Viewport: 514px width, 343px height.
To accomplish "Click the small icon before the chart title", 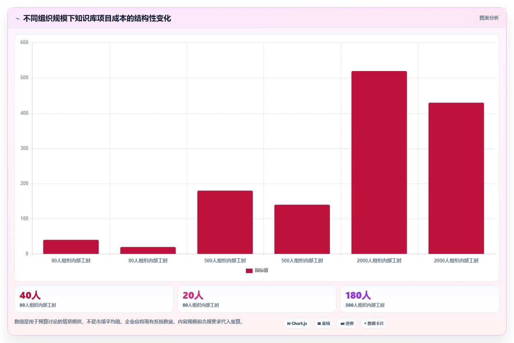I will [17, 19].
